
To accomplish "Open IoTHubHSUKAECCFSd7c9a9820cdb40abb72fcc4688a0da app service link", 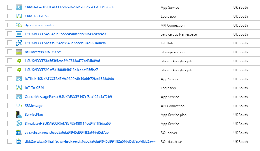I will tap(69, 79).
